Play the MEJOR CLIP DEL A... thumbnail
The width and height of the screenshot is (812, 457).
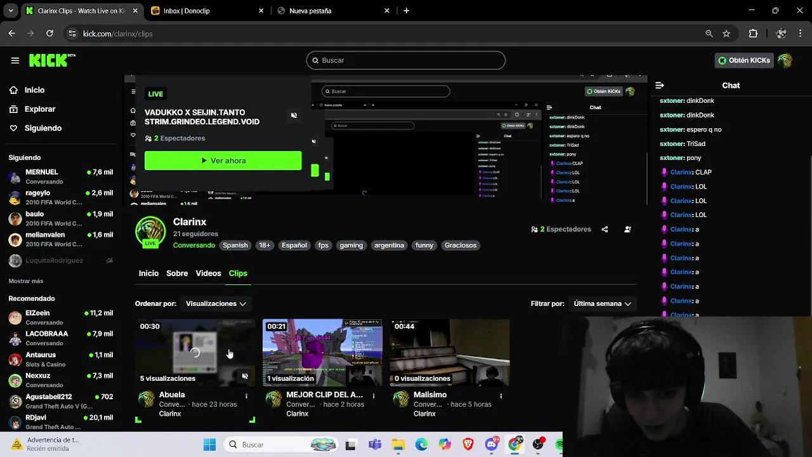point(322,353)
